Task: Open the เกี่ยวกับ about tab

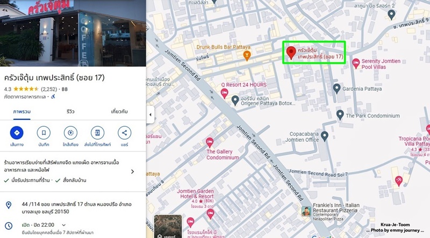Action: coord(119,112)
